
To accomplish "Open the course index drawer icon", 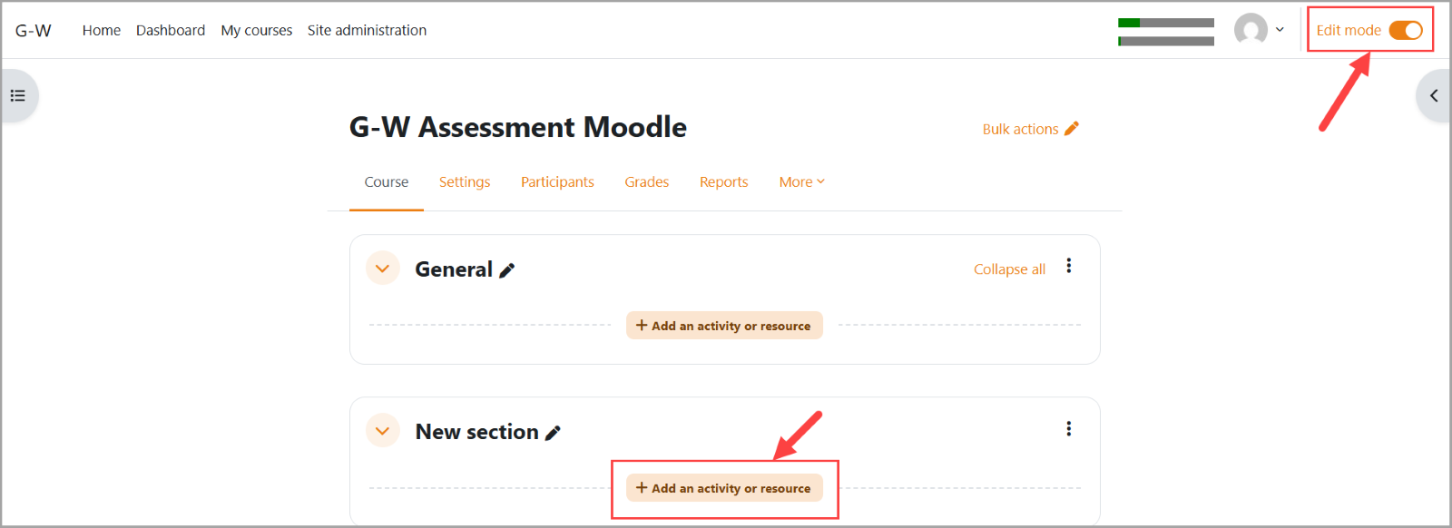I will 18,95.
